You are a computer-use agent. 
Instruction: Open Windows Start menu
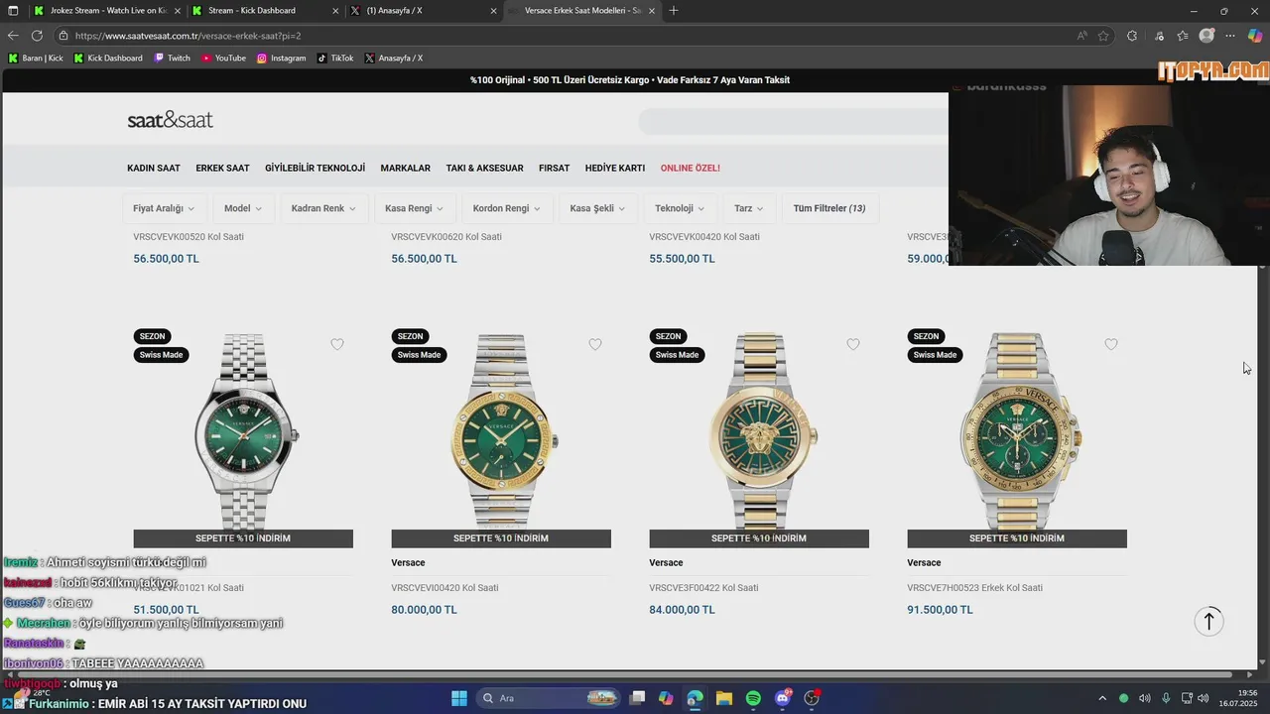[x=459, y=698]
